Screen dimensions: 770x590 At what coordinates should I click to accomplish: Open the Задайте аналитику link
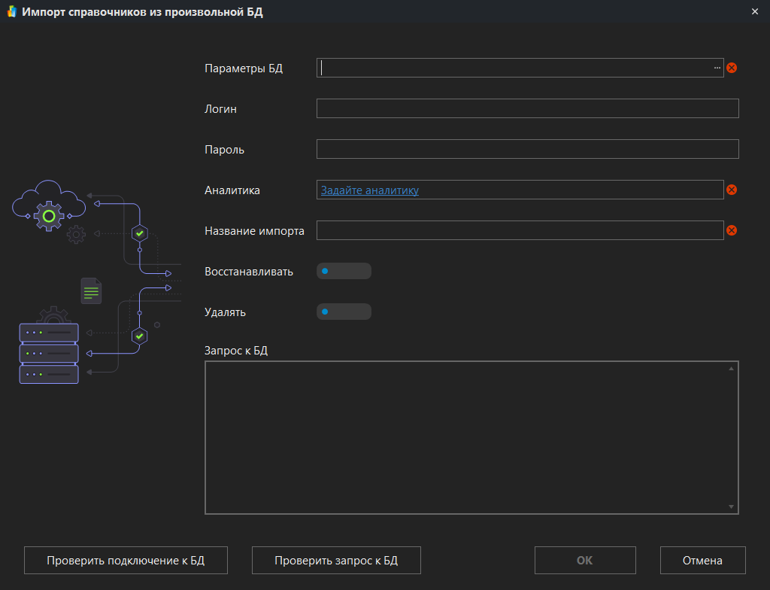coord(370,190)
